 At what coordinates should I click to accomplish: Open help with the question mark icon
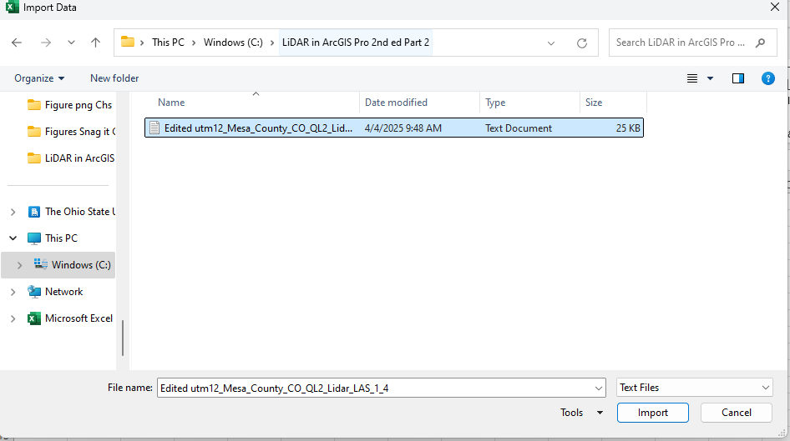click(x=767, y=78)
